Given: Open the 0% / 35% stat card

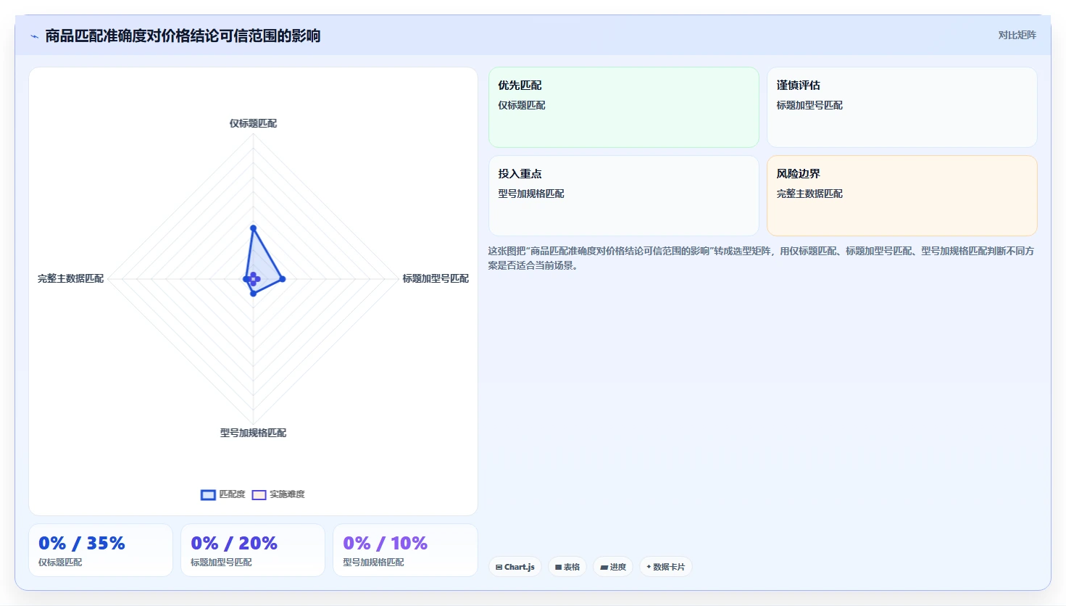Looking at the screenshot, I should click(x=101, y=550).
